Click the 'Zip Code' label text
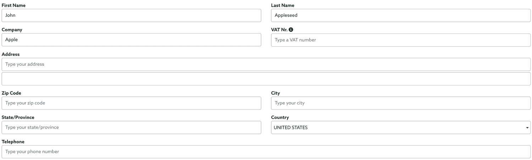532x160 pixels. pyautogui.click(x=11, y=93)
